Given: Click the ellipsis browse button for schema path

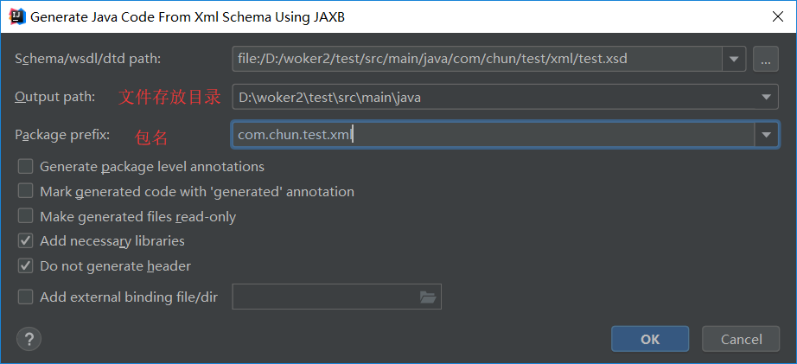Looking at the screenshot, I should pyautogui.click(x=765, y=59).
